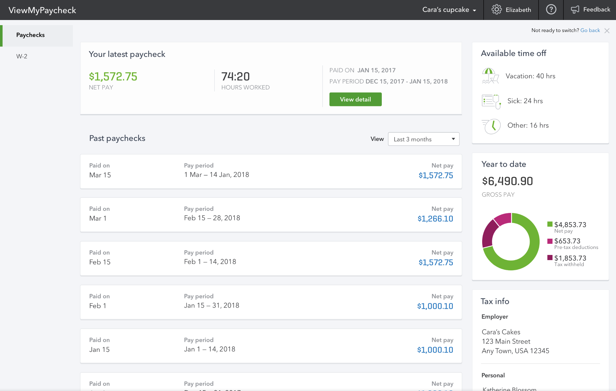The height and width of the screenshot is (391, 616).
Task: Open the Last 3 months view dropdown
Action: point(424,139)
